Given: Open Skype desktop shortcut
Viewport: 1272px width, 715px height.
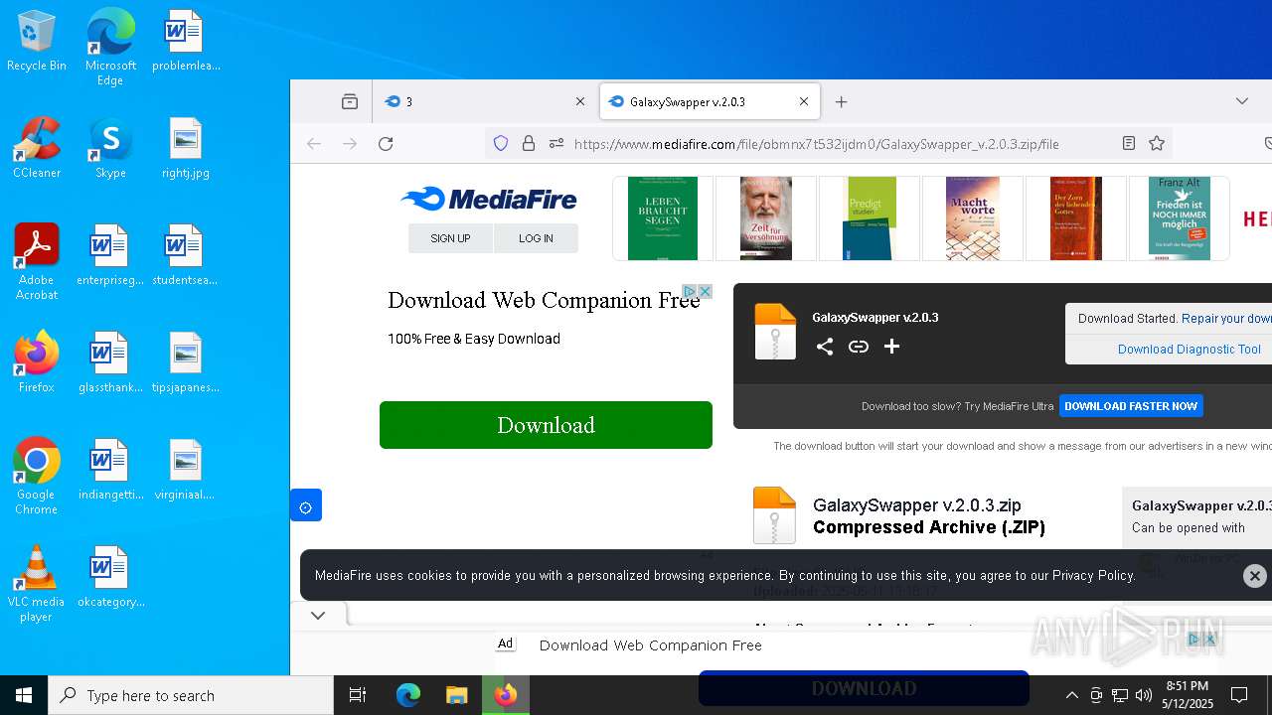Looking at the screenshot, I should (x=110, y=149).
